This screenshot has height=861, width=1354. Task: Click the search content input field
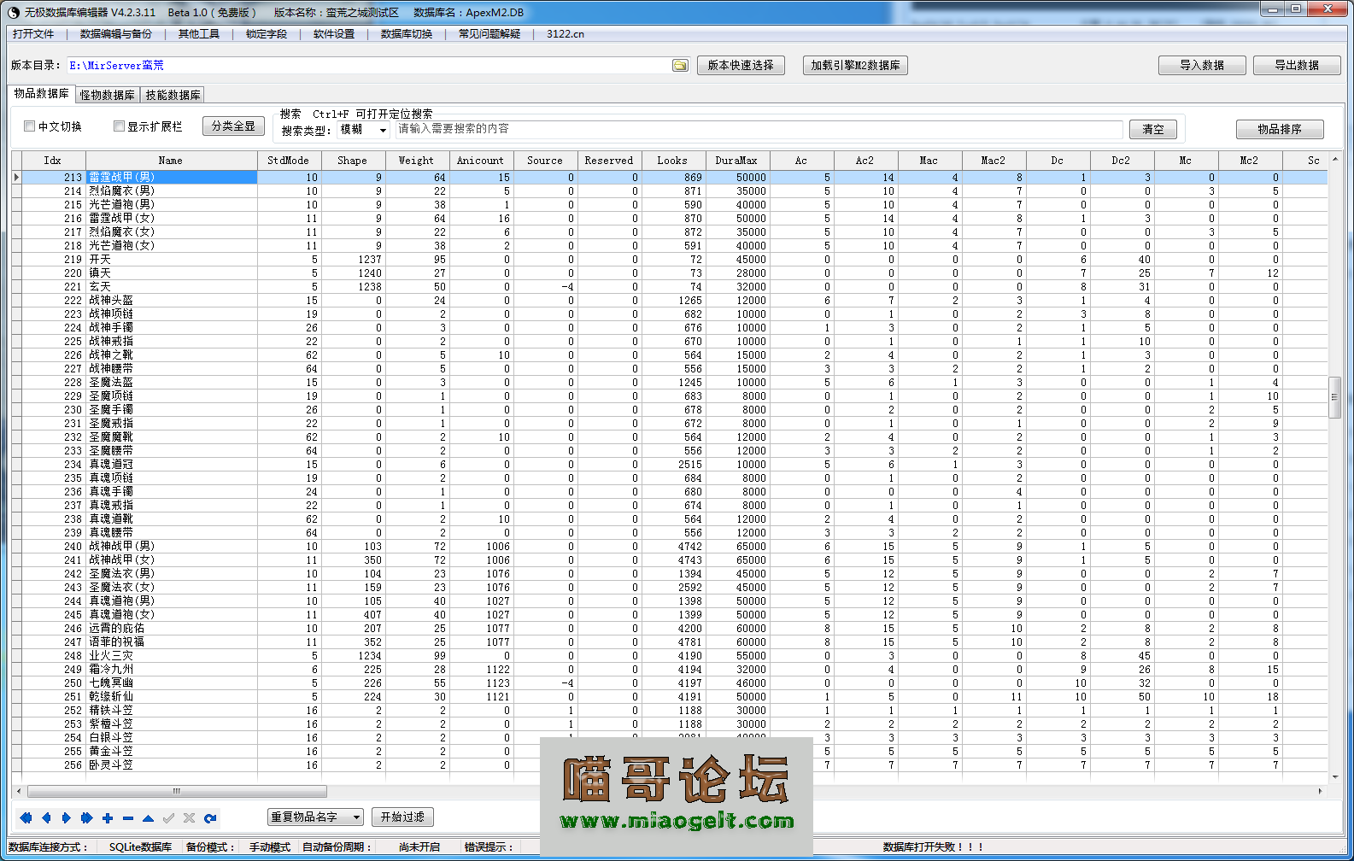point(759,129)
